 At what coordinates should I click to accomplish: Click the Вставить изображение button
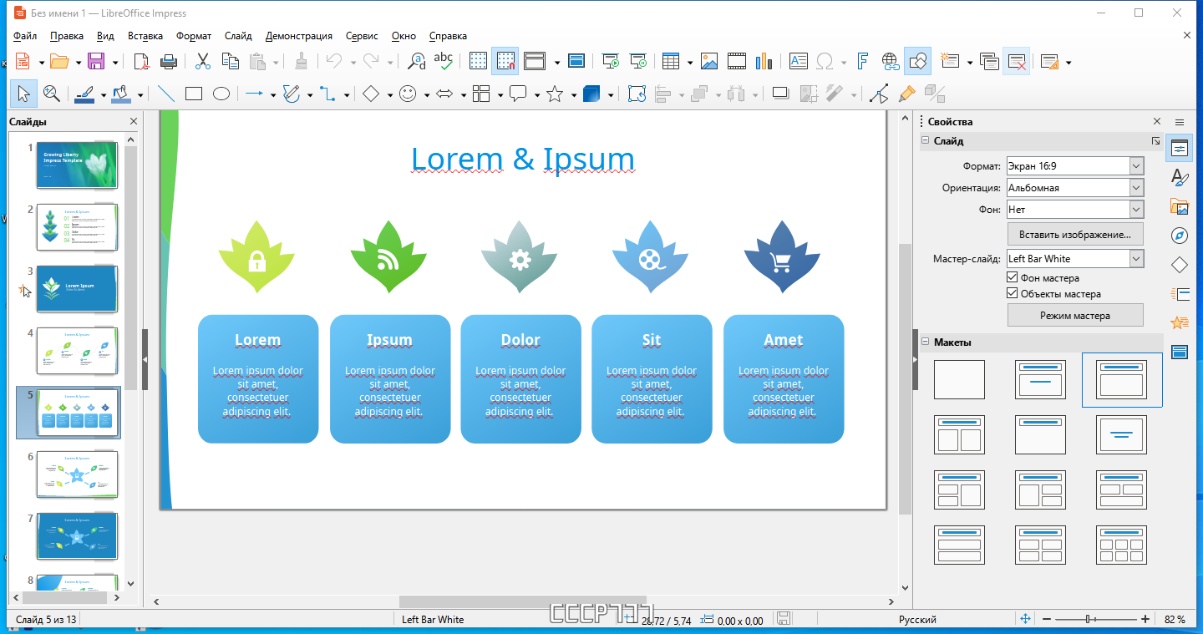(1075, 234)
